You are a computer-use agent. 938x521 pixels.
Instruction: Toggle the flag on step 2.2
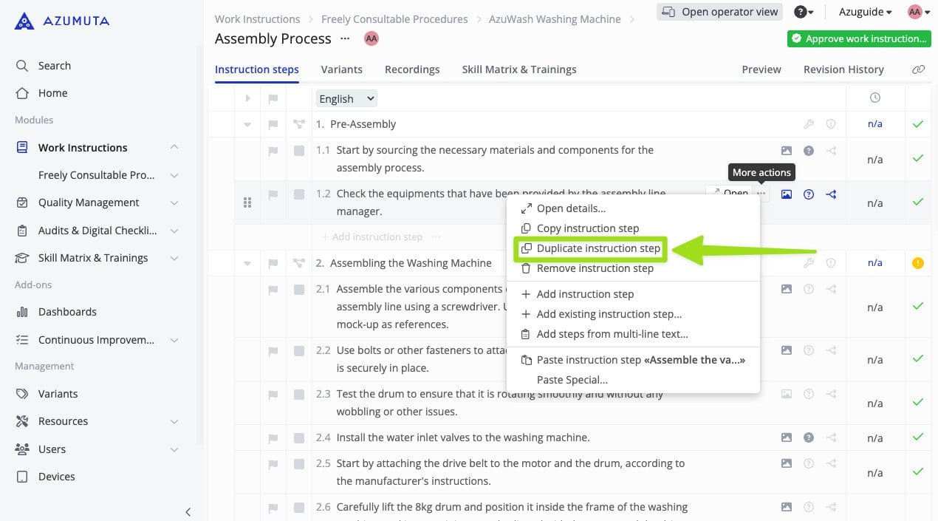point(273,350)
